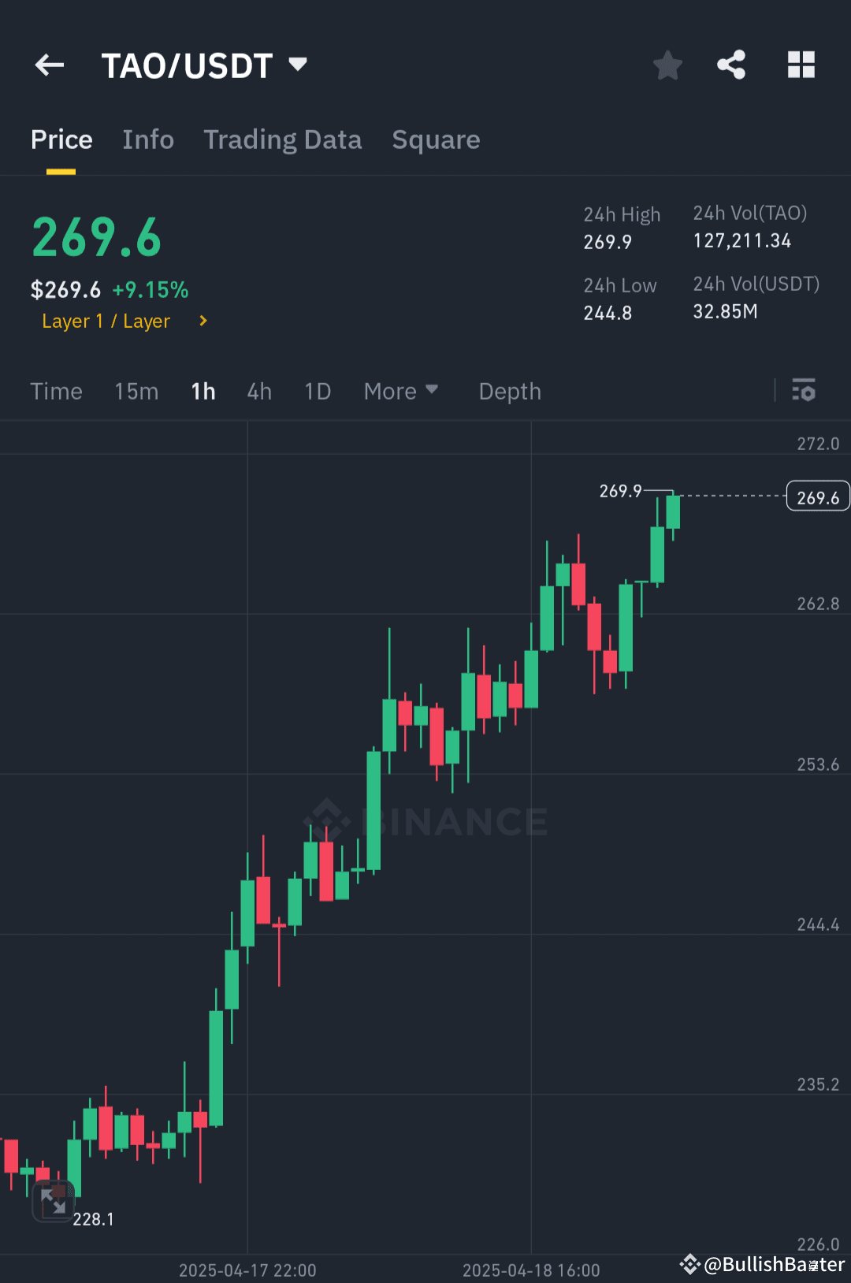Select the Square tab
This screenshot has height=1283, width=851.
pos(436,139)
